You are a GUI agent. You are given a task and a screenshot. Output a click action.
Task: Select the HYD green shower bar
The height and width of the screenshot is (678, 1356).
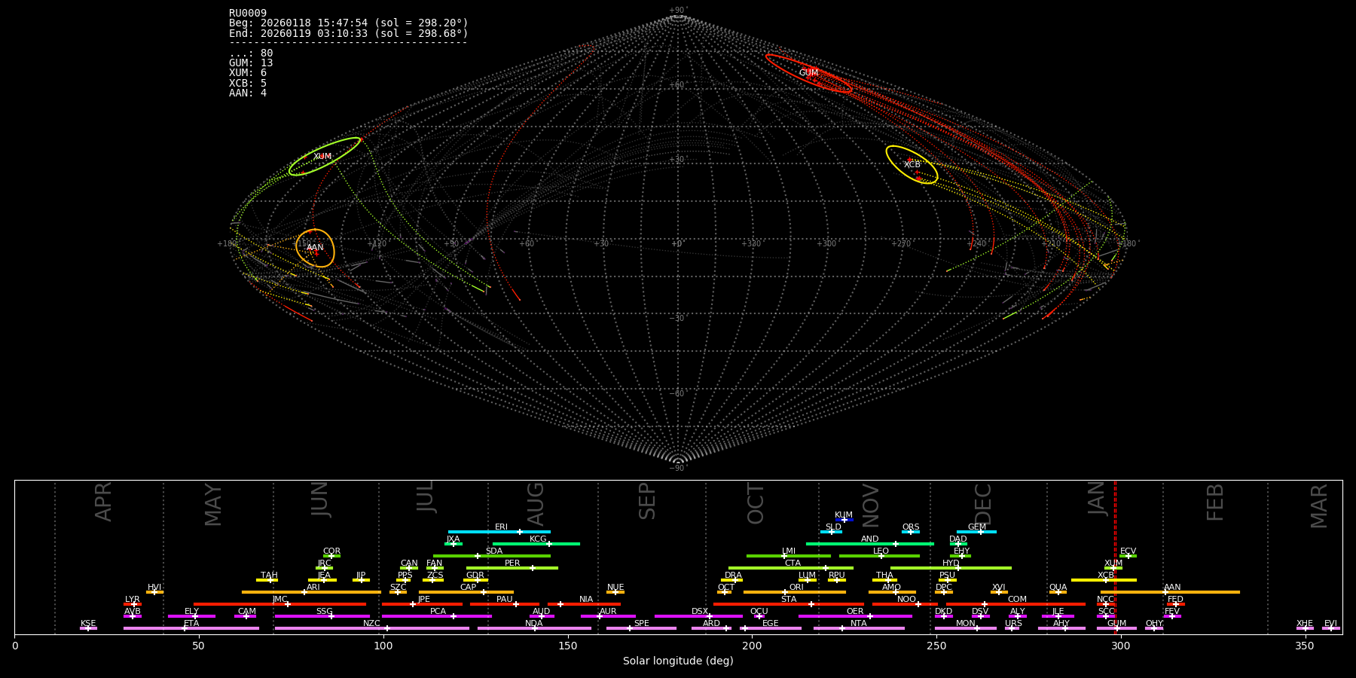pyautogui.click(x=951, y=568)
